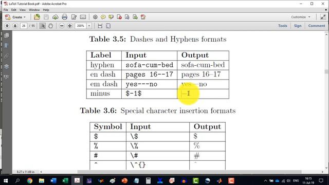The width and height of the screenshot is (329, 185).
Task: Open Windows Start menu
Action: coord(6,180)
